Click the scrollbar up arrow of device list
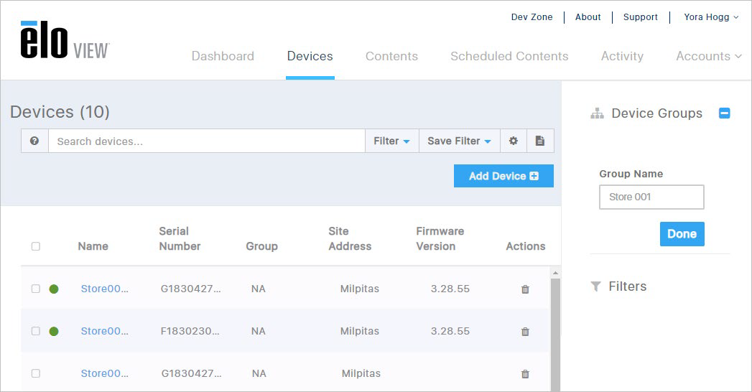The height and width of the screenshot is (392, 752). click(x=555, y=273)
